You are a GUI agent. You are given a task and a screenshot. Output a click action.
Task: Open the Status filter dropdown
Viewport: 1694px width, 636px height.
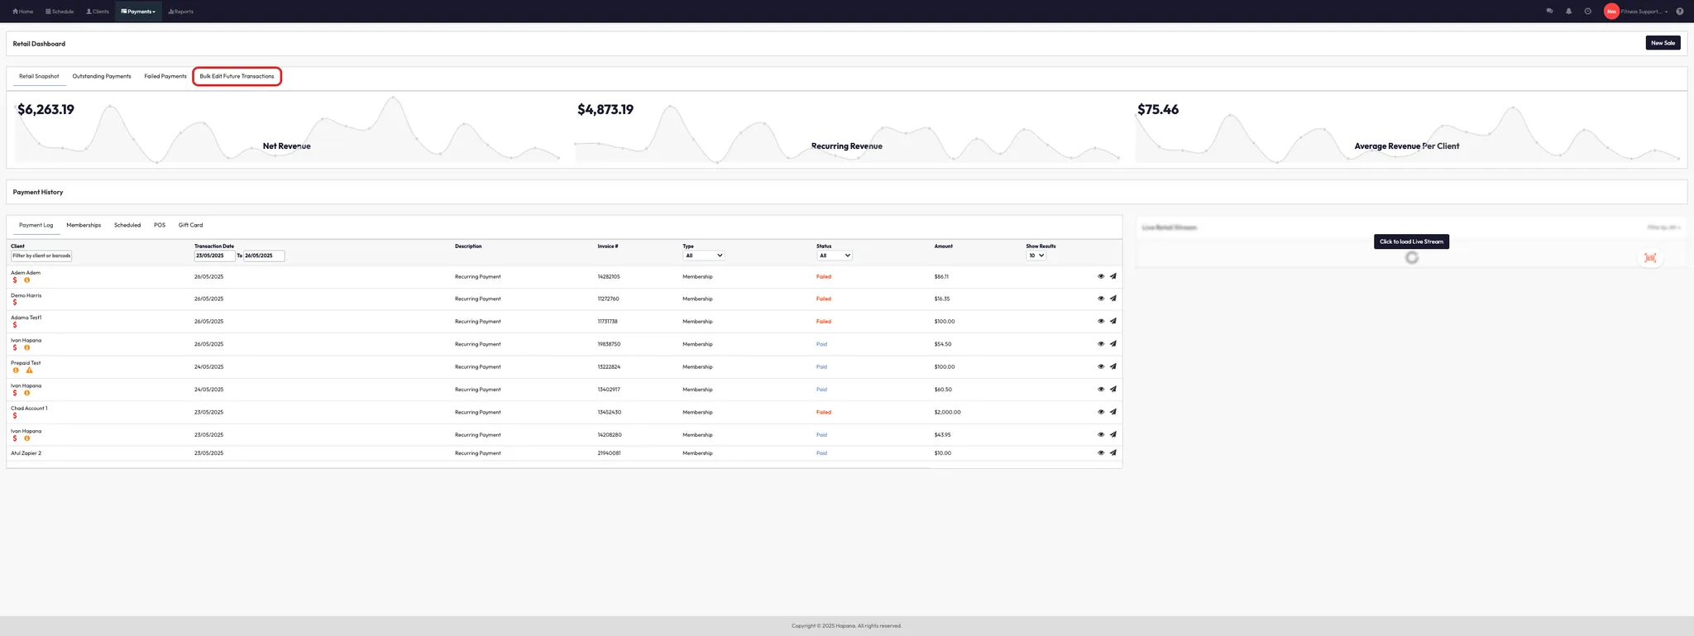click(x=834, y=256)
